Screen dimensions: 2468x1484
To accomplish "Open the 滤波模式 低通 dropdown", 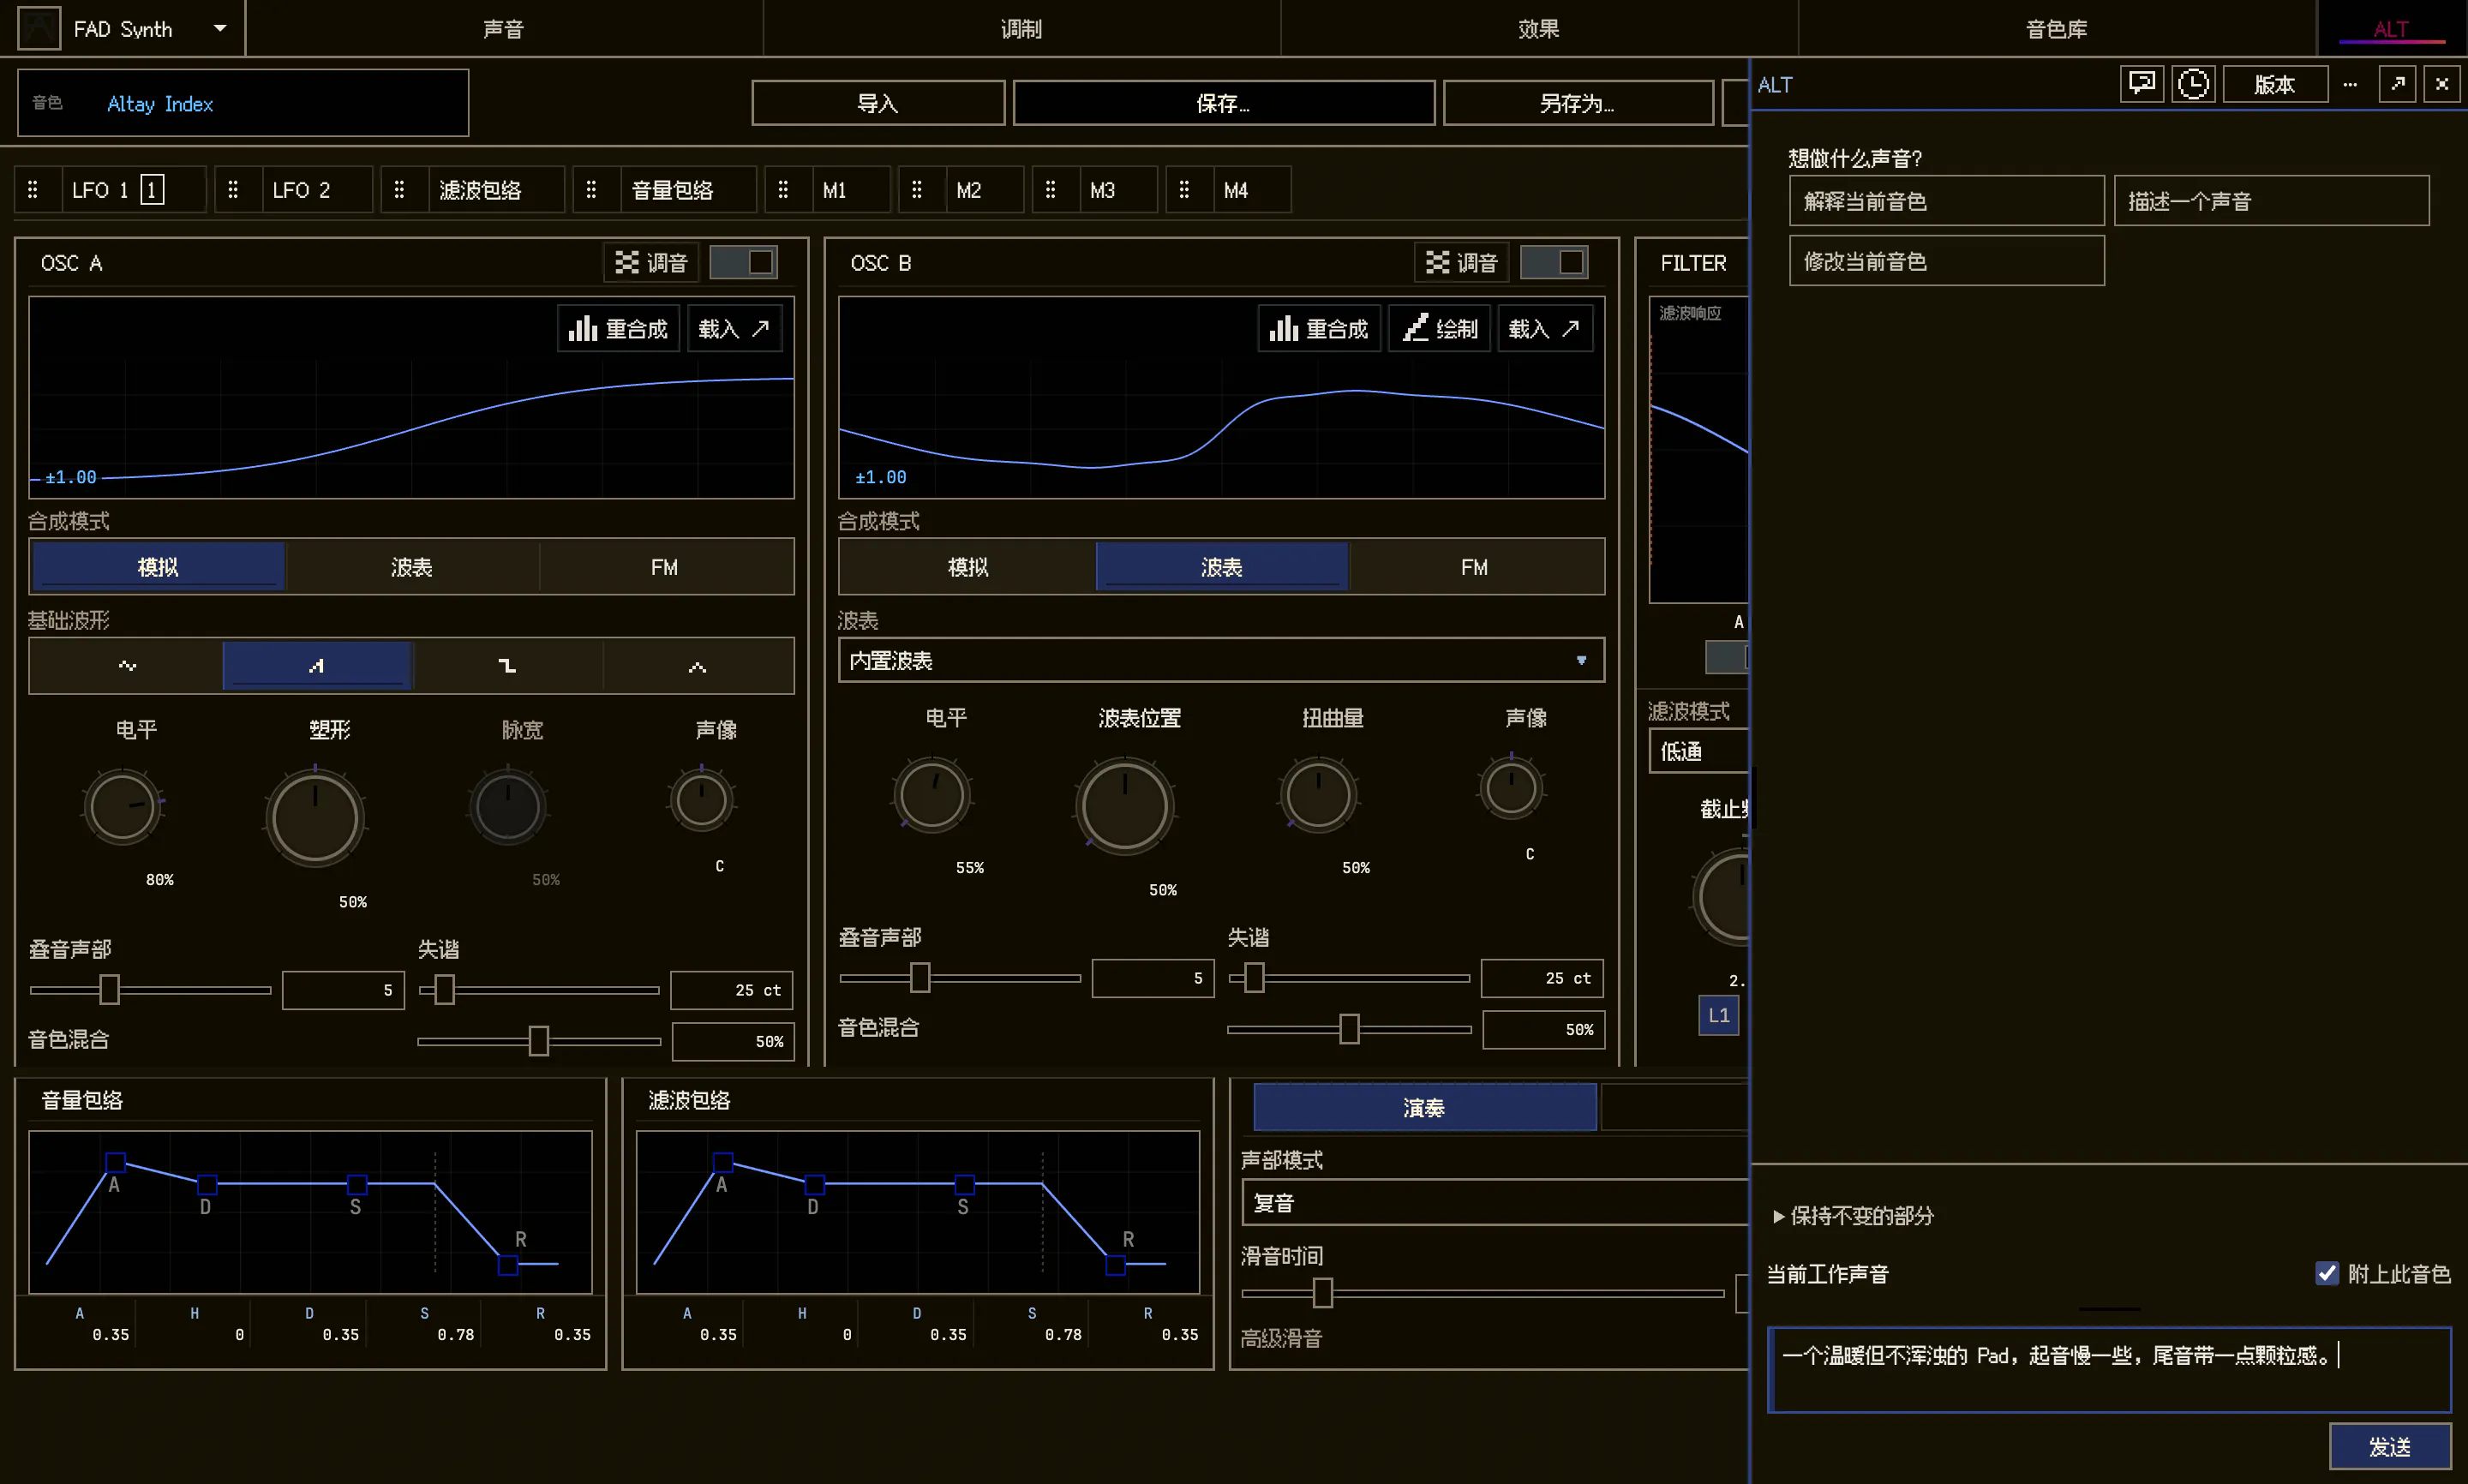I will [1700, 752].
